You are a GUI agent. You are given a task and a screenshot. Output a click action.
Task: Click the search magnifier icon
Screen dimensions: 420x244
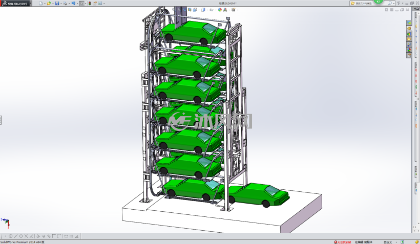click(x=390, y=3)
